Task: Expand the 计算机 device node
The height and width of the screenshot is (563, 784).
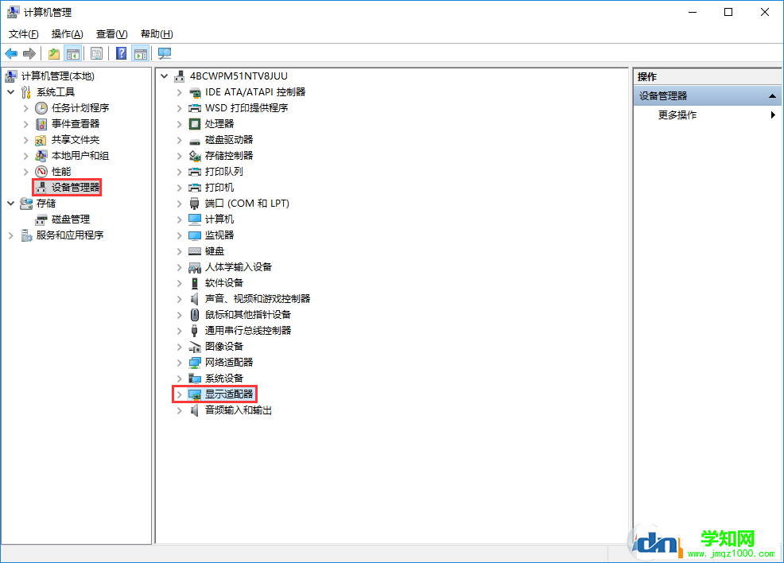Action: pyautogui.click(x=179, y=219)
